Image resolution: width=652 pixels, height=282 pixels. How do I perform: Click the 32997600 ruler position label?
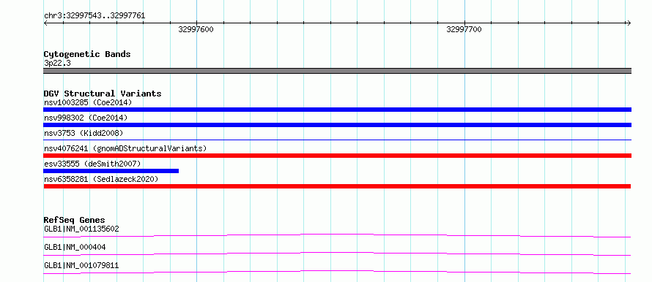pos(196,29)
